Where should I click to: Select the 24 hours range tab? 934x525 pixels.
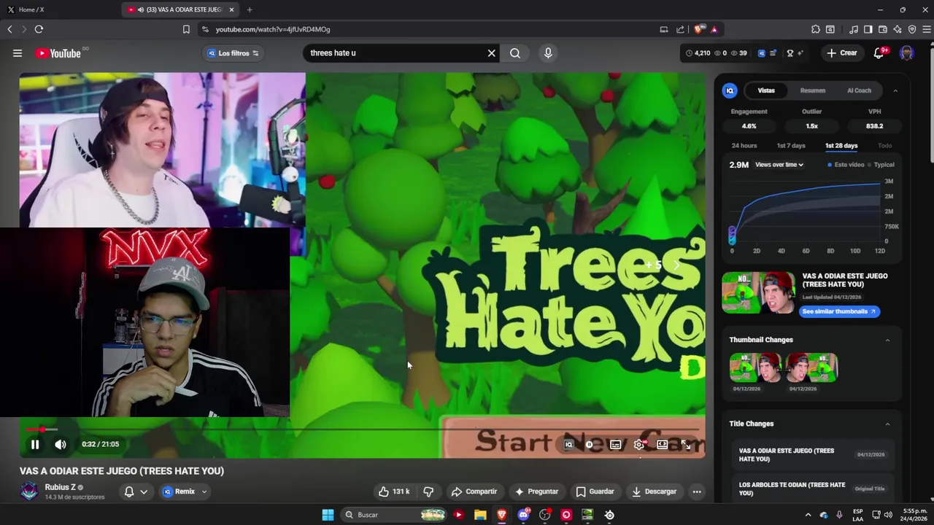coord(744,146)
